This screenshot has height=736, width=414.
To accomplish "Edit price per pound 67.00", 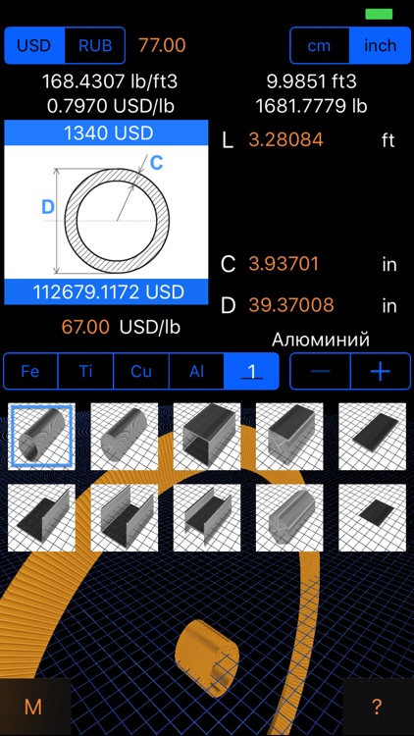I will pos(85,327).
